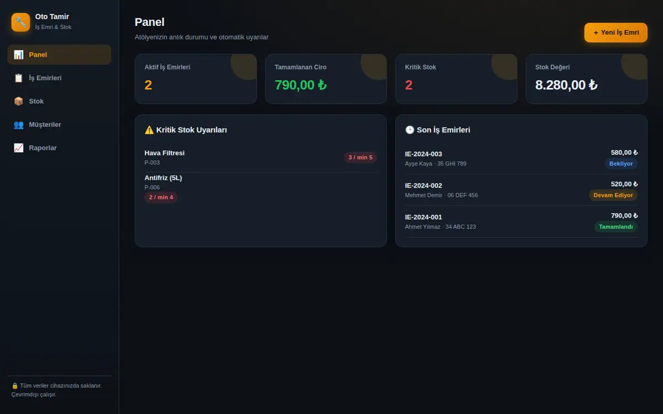Click the Kritik Stok Uyarıları heading
The height and width of the screenshot is (414, 663).
point(192,130)
